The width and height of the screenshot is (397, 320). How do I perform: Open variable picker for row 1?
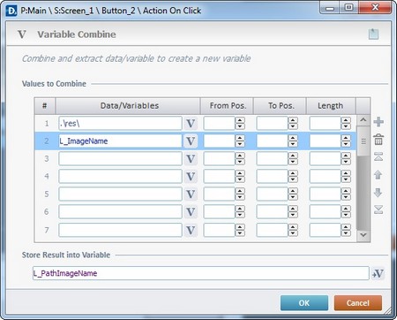coord(191,123)
